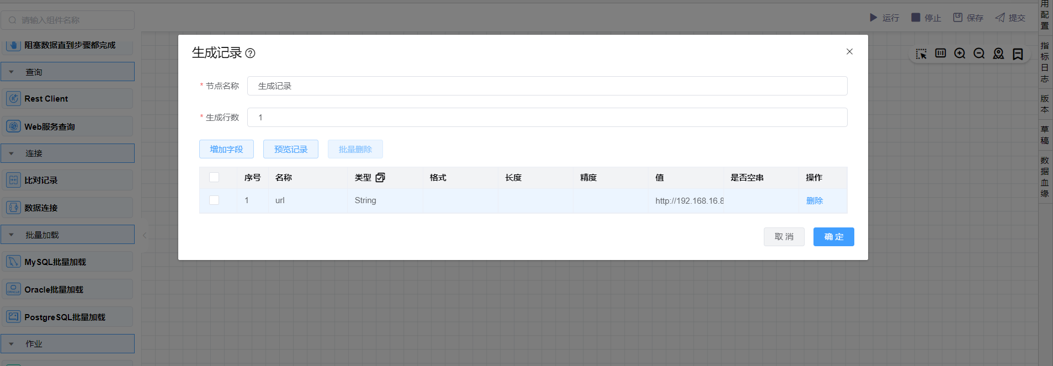Click the 删除 link in url row
This screenshot has width=1053, height=366.
click(815, 200)
